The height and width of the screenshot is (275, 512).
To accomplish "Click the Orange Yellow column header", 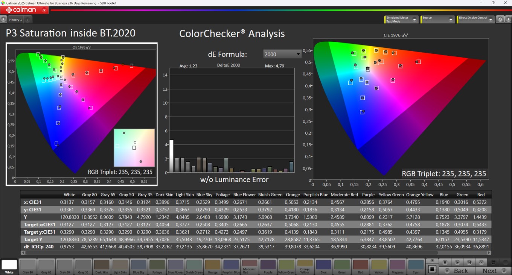I will click(x=420, y=195).
